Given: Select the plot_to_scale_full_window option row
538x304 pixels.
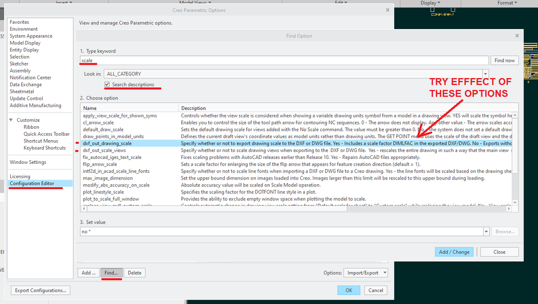Looking at the screenshot, I should coord(296,199).
